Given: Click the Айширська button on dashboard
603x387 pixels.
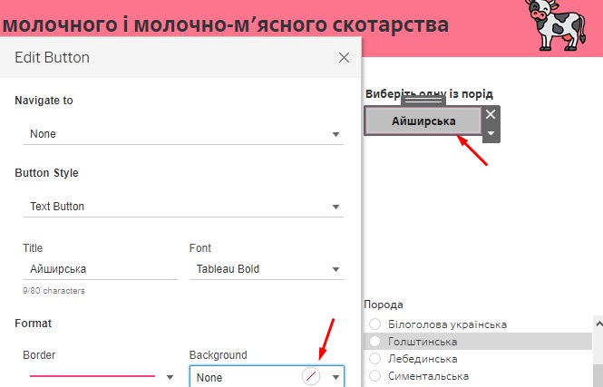Looking at the screenshot, I should 423,121.
